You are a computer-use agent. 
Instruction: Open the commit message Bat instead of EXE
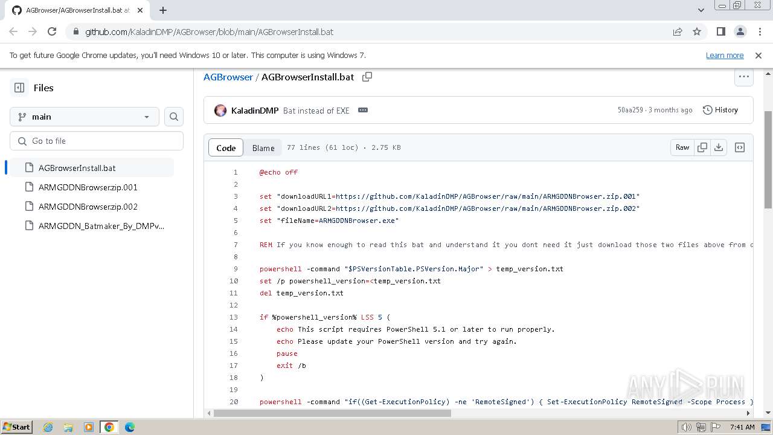coord(316,111)
